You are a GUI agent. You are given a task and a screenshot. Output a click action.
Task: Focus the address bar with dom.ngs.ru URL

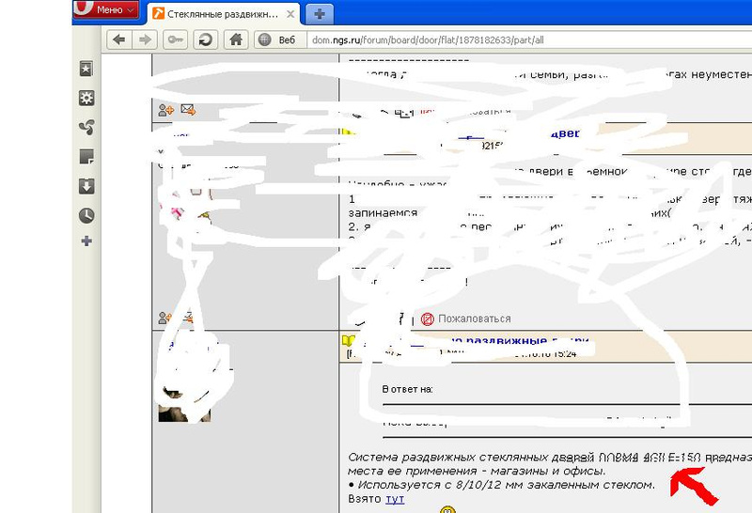pyautogui.click(x=527, y=40)
